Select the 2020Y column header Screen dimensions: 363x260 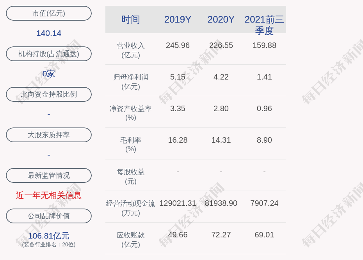click(221, 19)
